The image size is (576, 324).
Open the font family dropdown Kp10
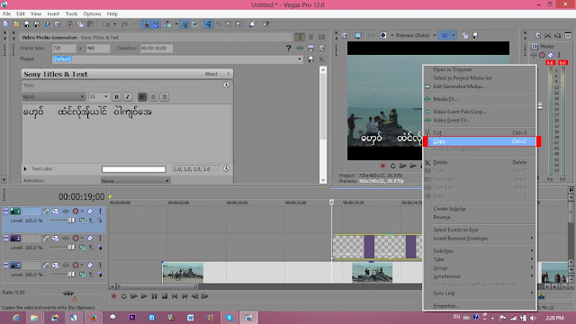[54, 96]
